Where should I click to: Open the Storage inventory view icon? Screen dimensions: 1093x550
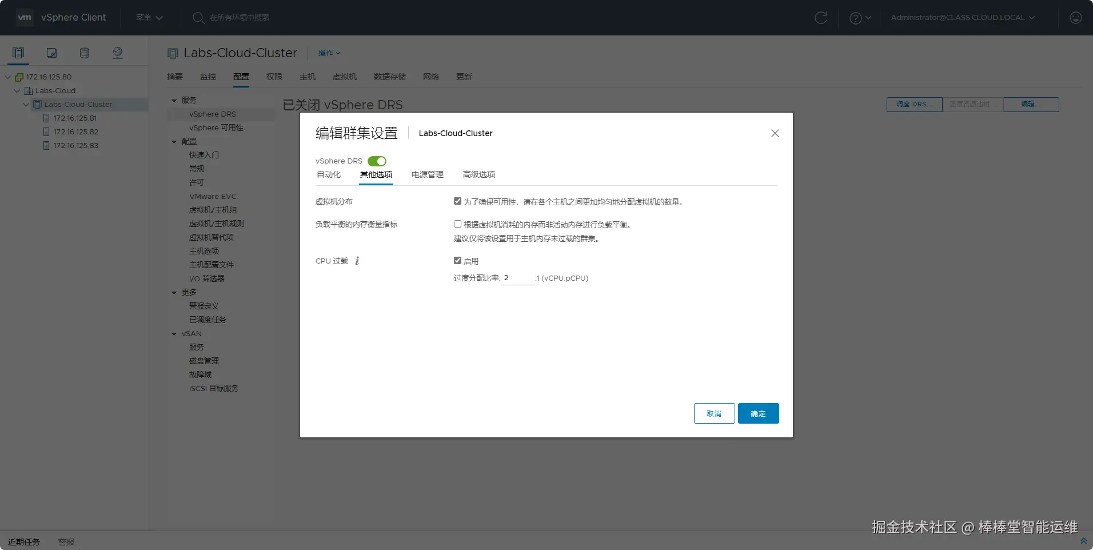tap(85, 53)
